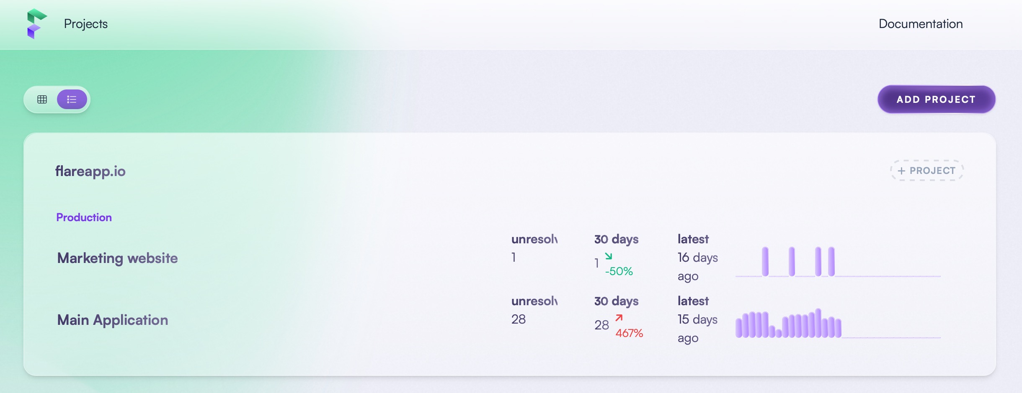Select the Production group label

point(84,217)
